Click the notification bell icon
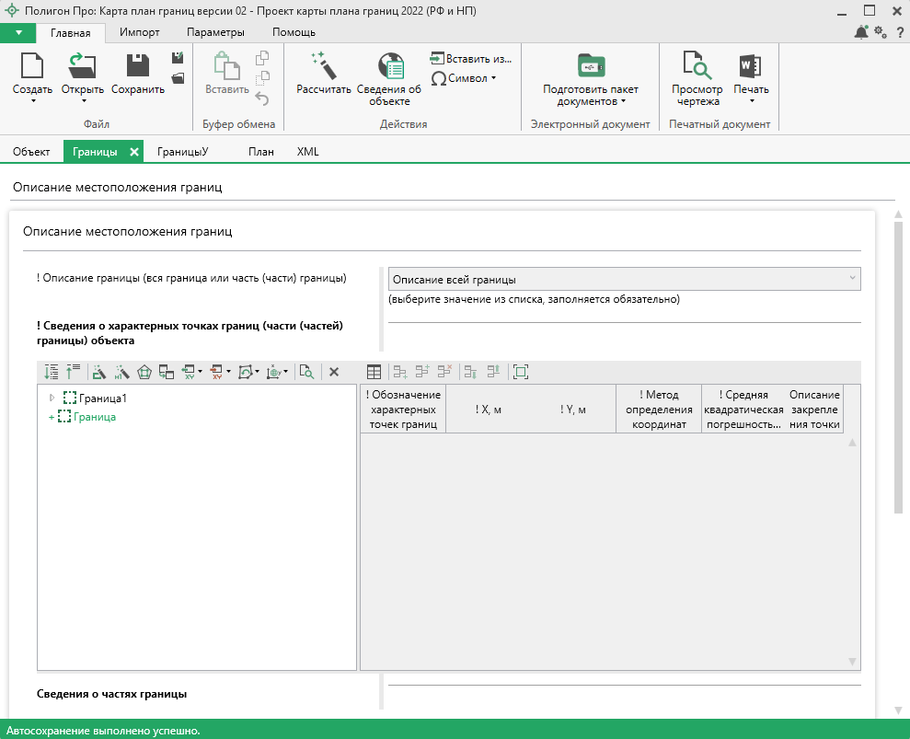 pos(860,32)
